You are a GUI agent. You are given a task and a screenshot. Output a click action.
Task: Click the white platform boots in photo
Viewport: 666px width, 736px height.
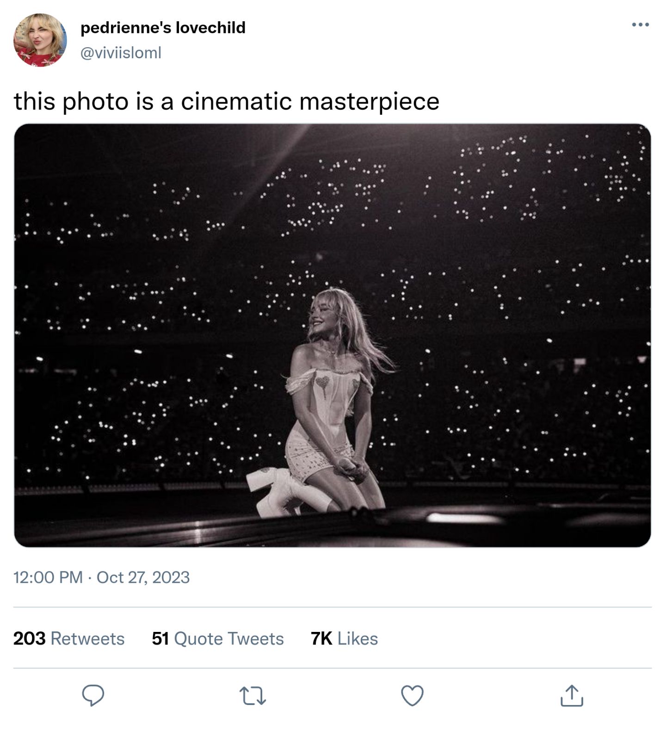(273, 493)
